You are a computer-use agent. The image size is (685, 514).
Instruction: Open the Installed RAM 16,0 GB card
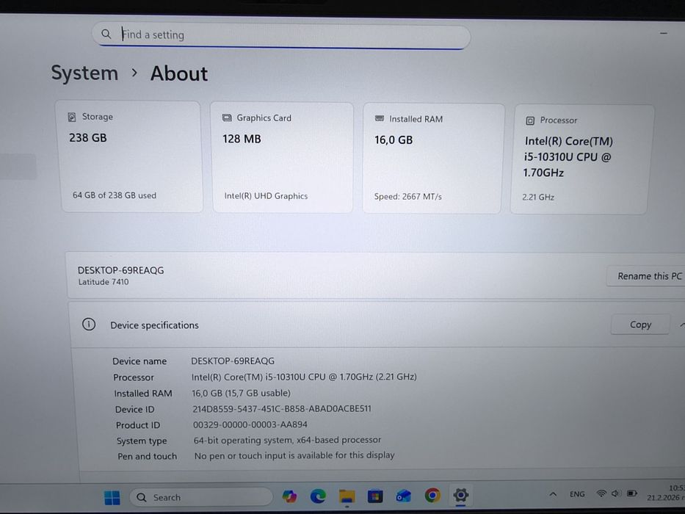coord(433,158)
